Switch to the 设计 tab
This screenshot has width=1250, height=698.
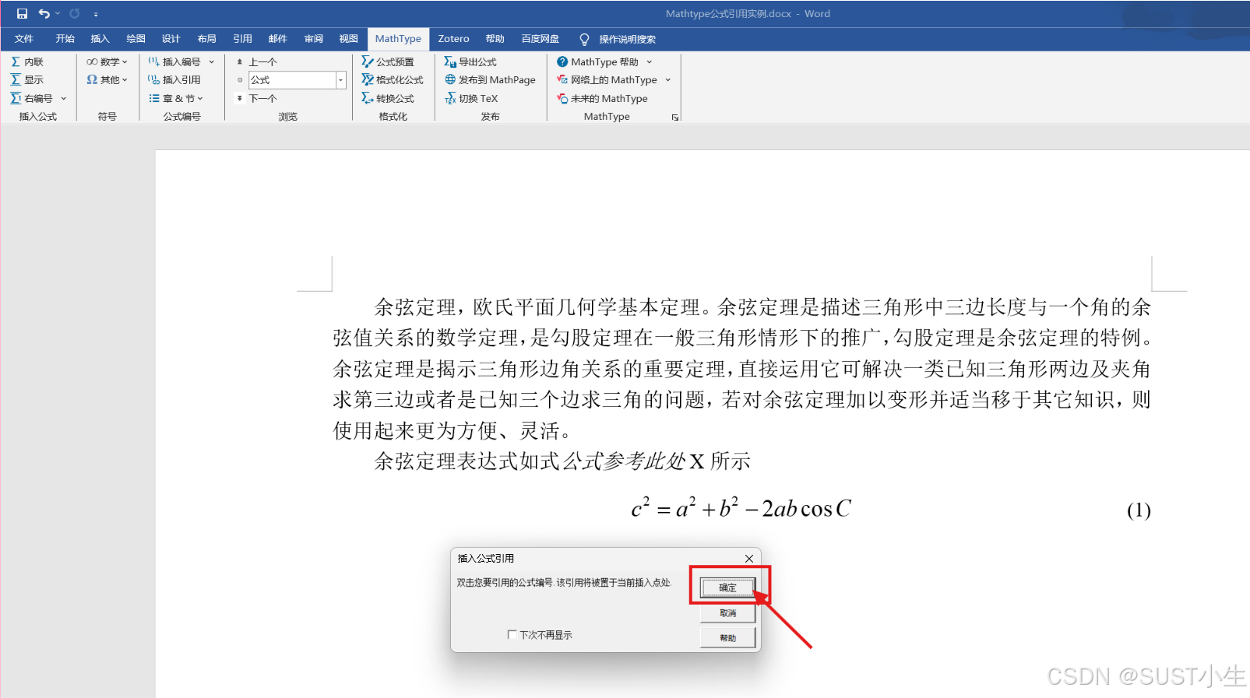point(171,39)
